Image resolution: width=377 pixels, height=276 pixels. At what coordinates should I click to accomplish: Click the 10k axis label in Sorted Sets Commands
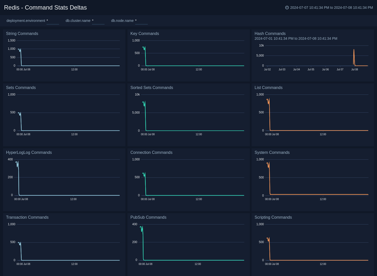pyautogui.click(x=137, y=95)
